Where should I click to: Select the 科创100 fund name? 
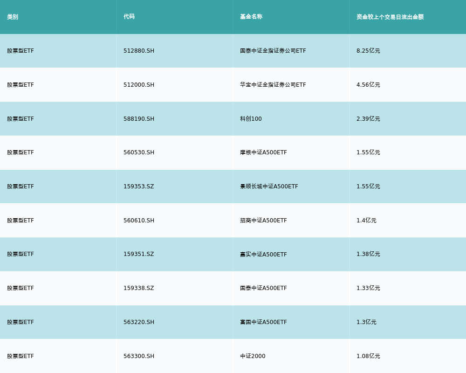(x=251, y=119)
